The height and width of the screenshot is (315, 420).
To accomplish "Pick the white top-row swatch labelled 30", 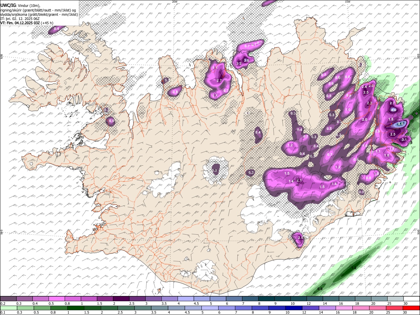I will click(x=411, y=299).
